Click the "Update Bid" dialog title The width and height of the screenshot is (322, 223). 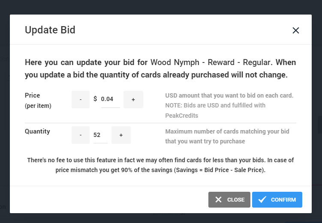(50, 30)
